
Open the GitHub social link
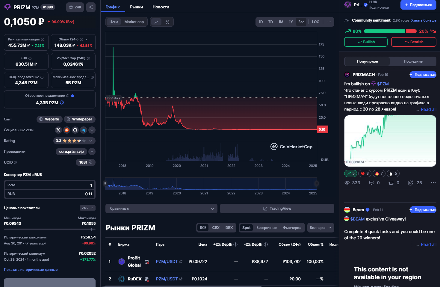[x=75, y=130]
